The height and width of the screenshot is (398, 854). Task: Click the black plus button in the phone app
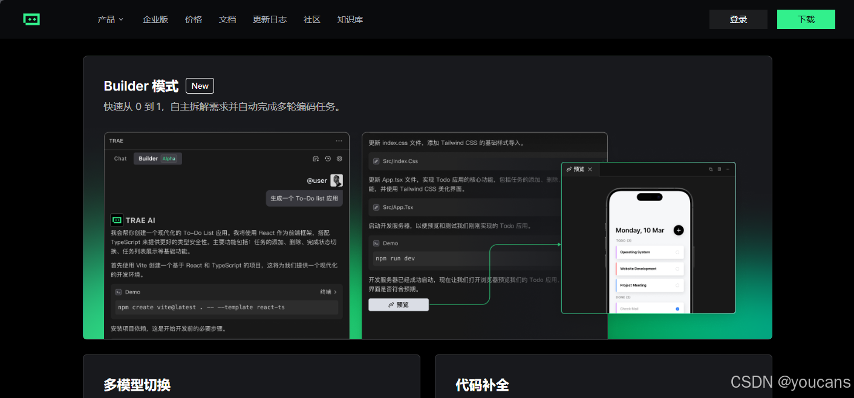tap(678, 230)
